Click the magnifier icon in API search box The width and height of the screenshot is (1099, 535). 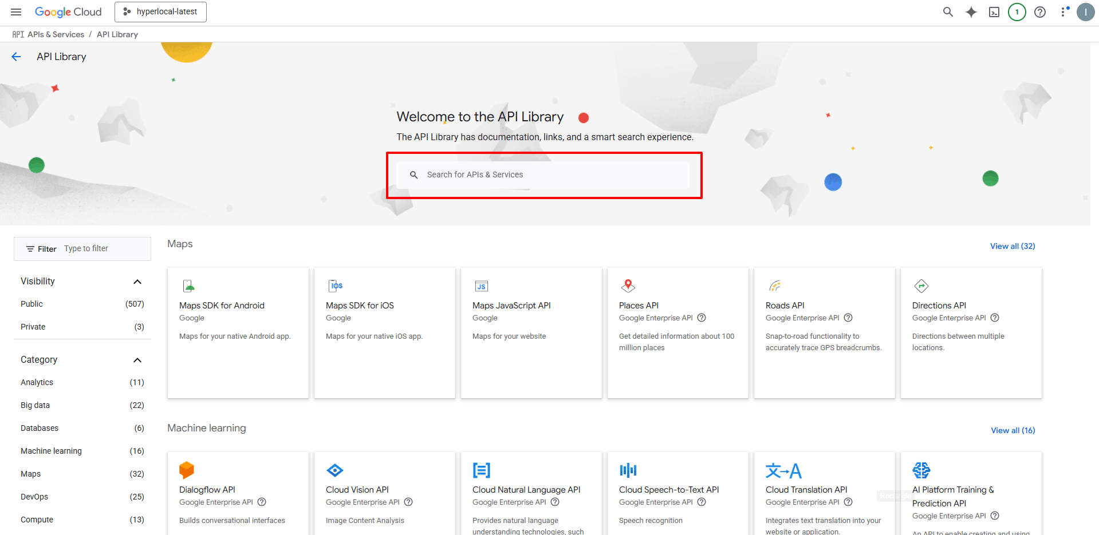pos(413,175)
